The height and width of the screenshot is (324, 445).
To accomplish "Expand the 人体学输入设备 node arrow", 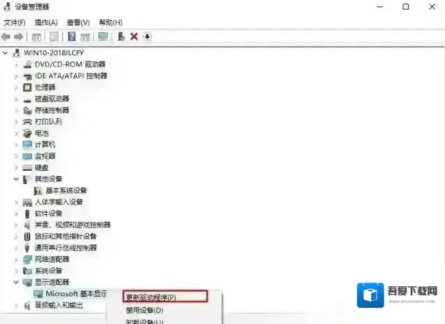I will [16, 202].
